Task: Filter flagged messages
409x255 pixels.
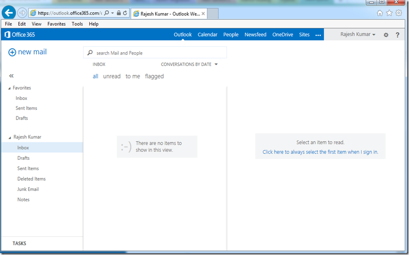Action: 155,76
